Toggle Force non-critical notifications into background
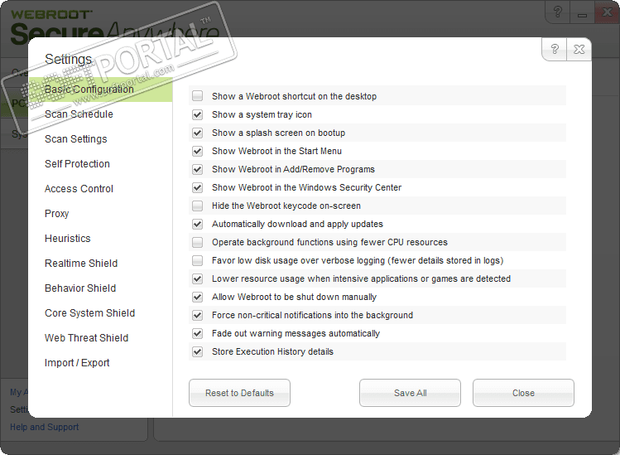This screenshot has height=455, width=620. [x=197, y=315]
